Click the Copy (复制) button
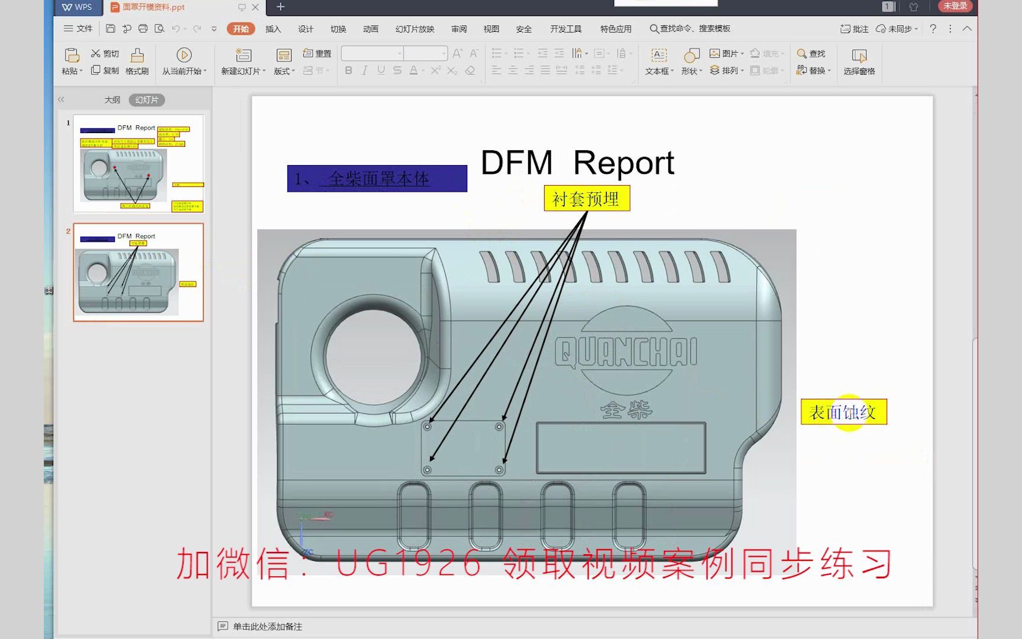Screen dimensions: 1022x639 [x=105, y=70]
